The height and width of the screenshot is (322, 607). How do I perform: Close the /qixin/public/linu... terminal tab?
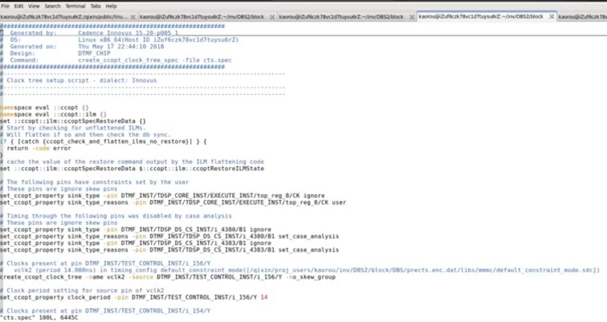point(133,17)
